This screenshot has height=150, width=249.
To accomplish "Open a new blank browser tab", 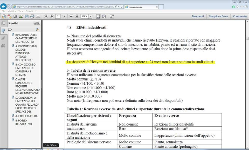I will point(161,7).
